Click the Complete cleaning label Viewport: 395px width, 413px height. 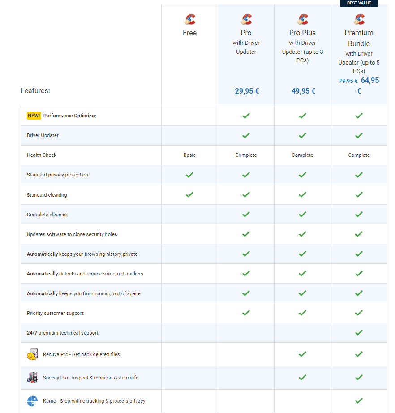pyautogui.click(x=47, y=215)
